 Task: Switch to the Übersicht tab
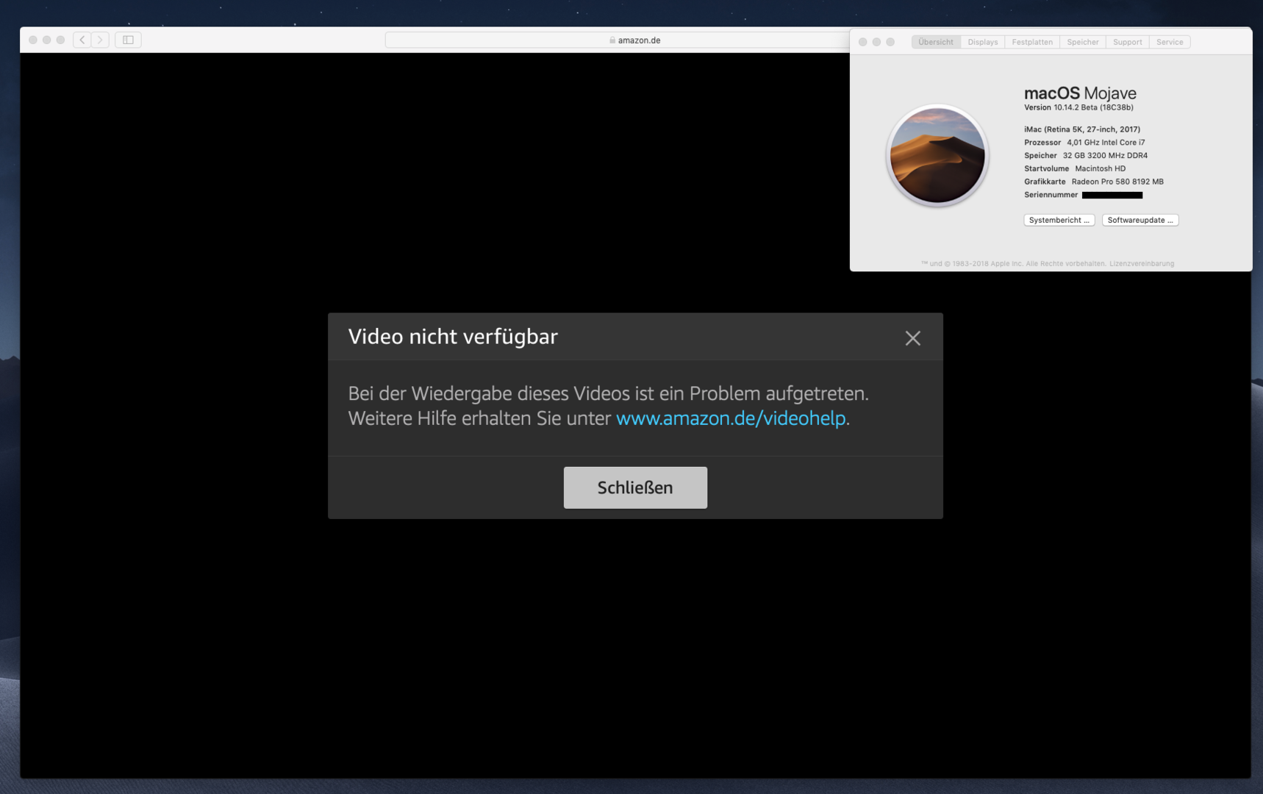tap(936, 42)
